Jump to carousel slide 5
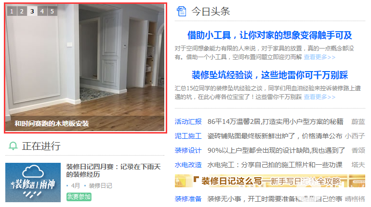The height and width of the screenshot is (207, 371). [53, 11]
